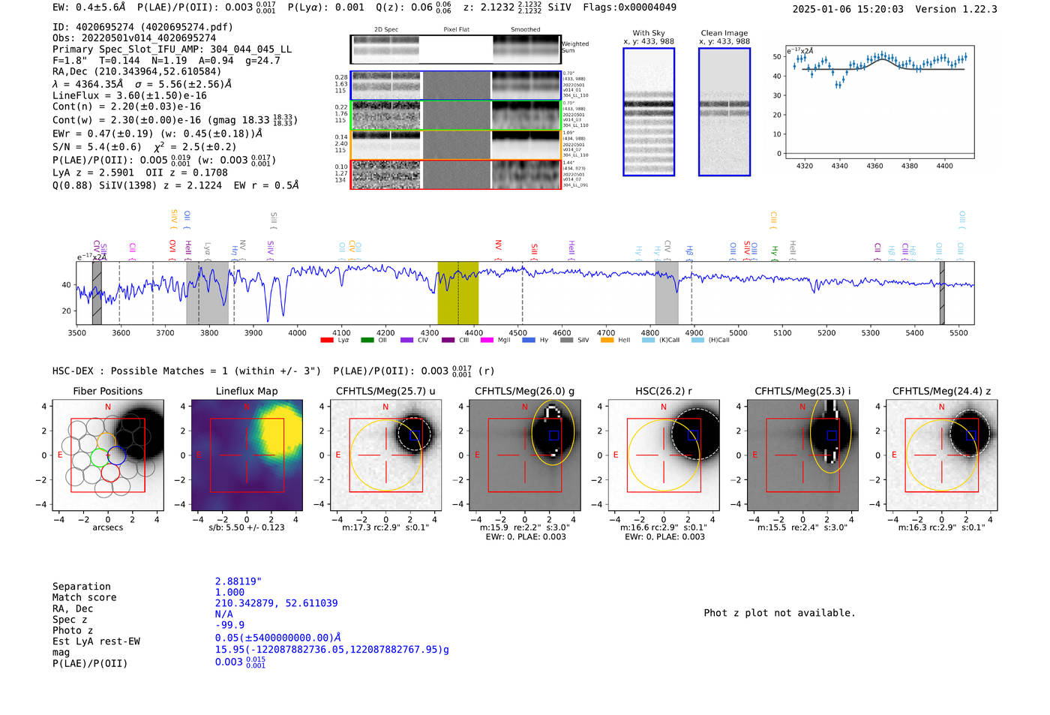Click 'Phot z plot not available.' message
The width and height of the screenshot is (1050, 715).
click(x=779, y=613)
